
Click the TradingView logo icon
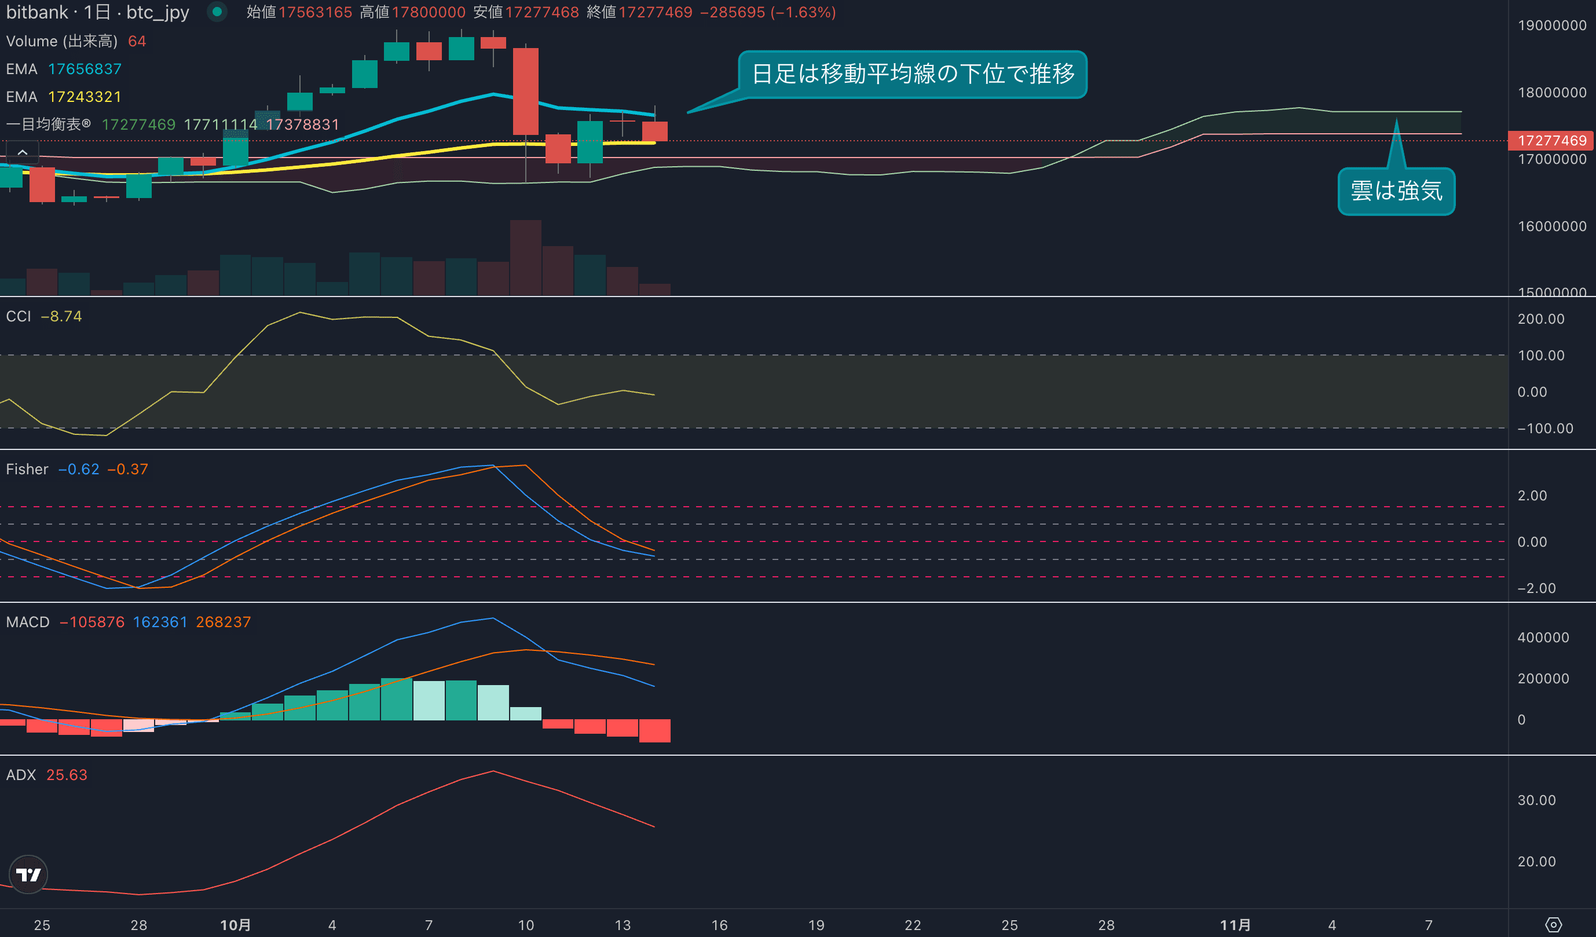[x=28, y=874]
